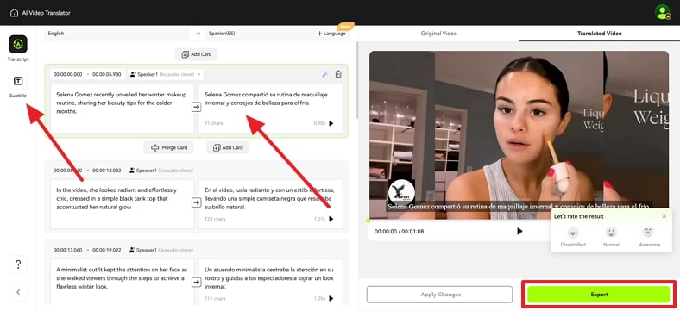The width and height of the screenshot is (680, 311).
Task: Open the user profile avatar
Action: pos(662,12)
